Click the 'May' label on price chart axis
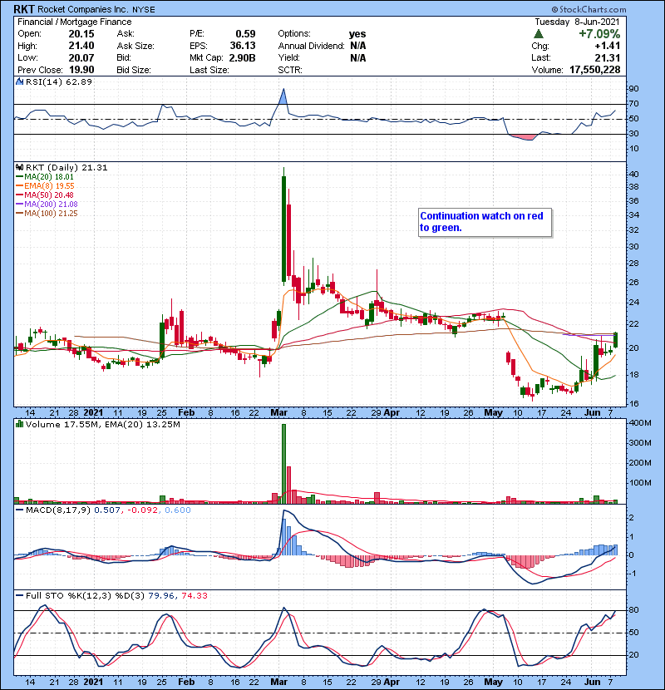The width and height of the screenshot is (665, 690). (493, 412)
